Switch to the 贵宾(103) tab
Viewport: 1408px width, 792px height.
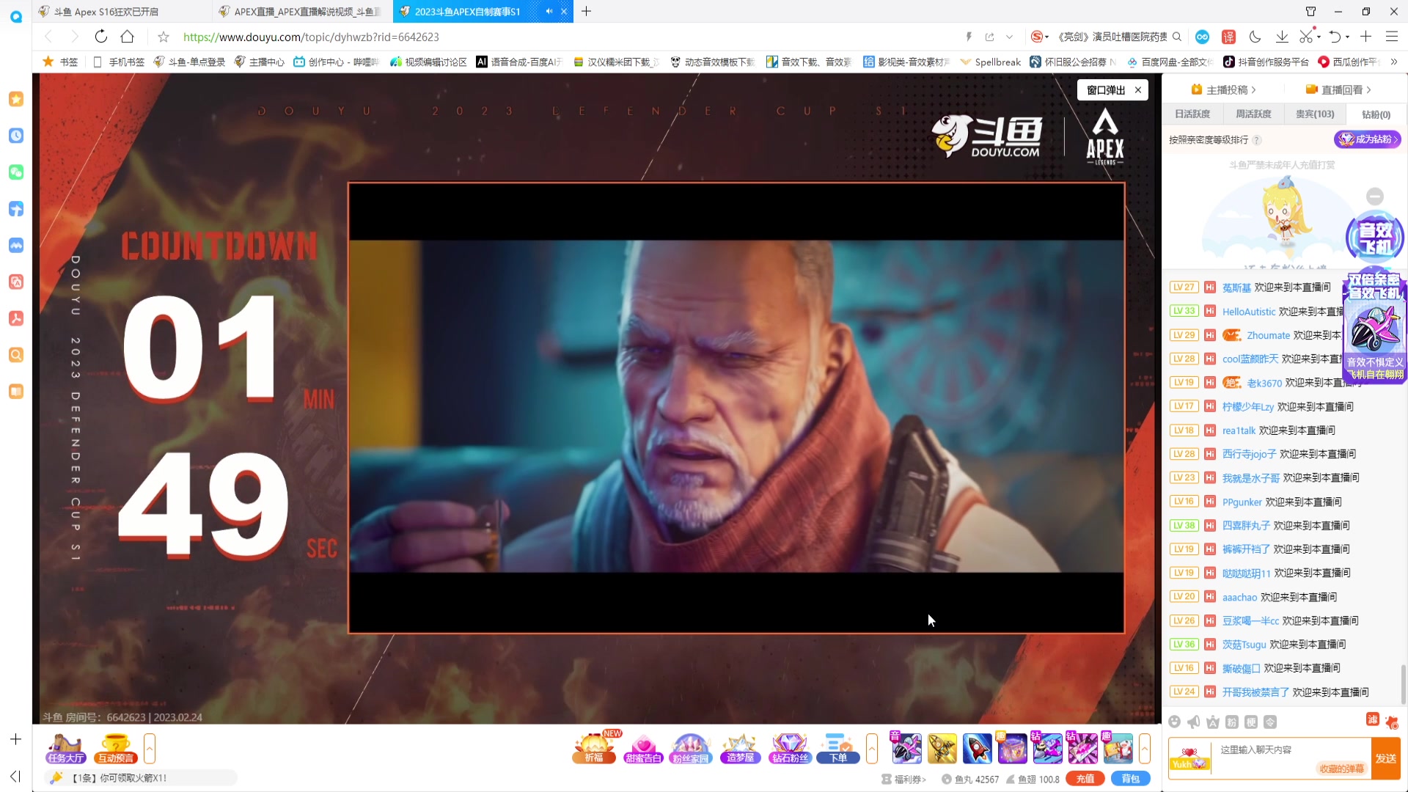1315,114
